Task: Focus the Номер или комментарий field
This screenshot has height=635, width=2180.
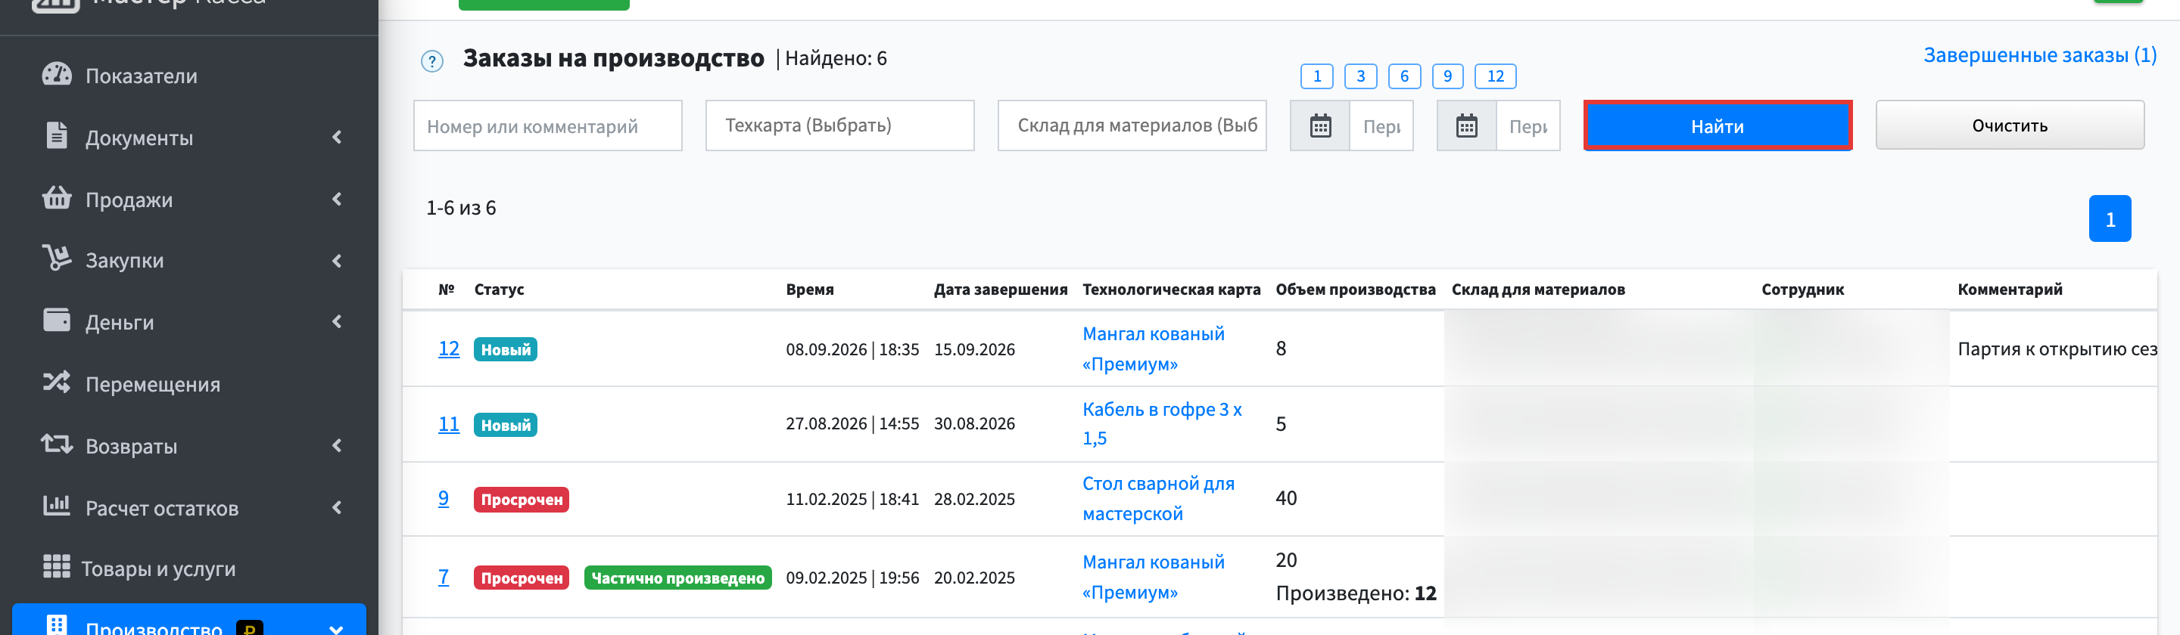Action: (x=547, y=126)
